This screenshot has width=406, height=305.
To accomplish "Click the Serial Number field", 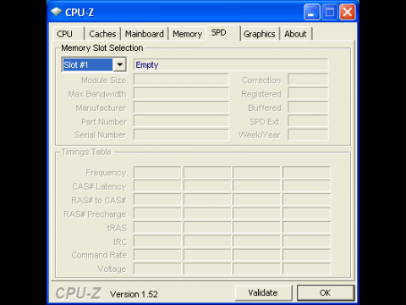I will [181, 135].
